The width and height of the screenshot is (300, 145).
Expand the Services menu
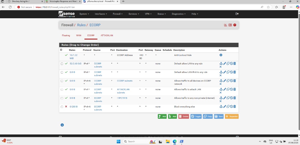(134, 14)
